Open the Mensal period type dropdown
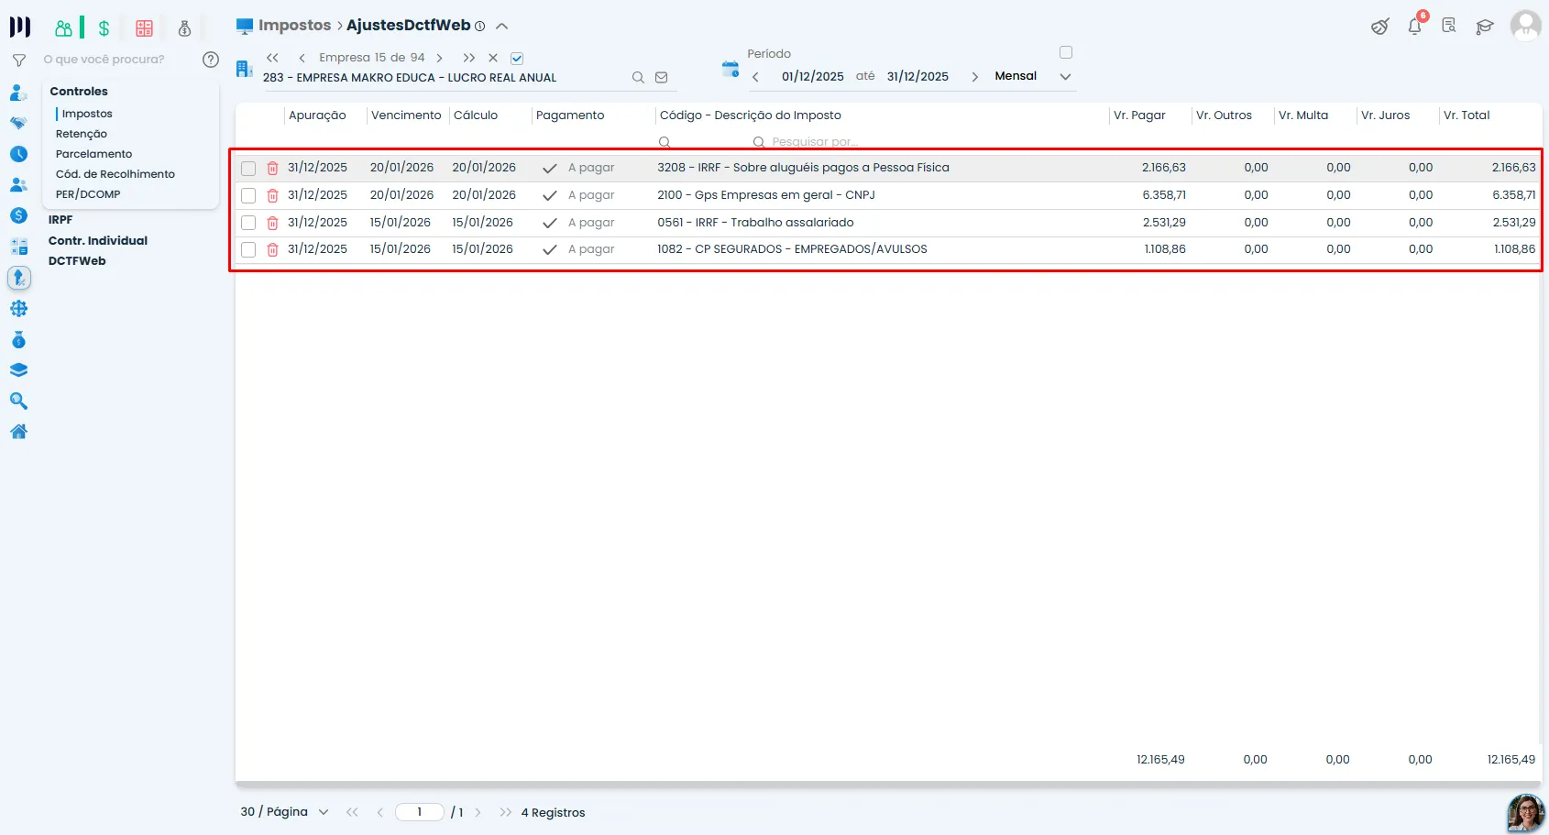Image resolution: width=1549 pixels, height=835 pixels. 1033,76
